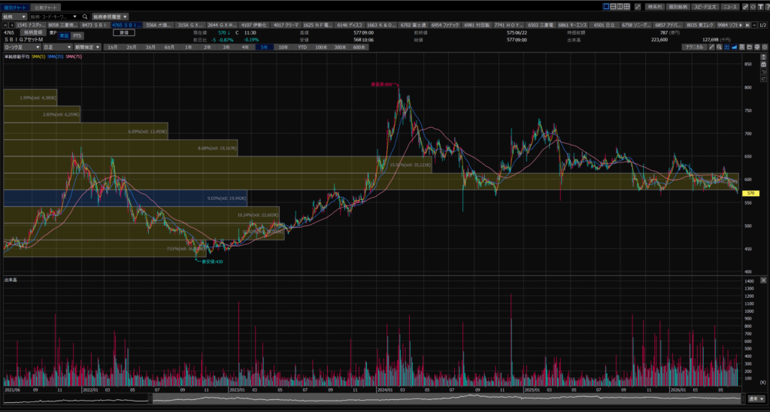Select the 5年 period option

pos(264,47)
